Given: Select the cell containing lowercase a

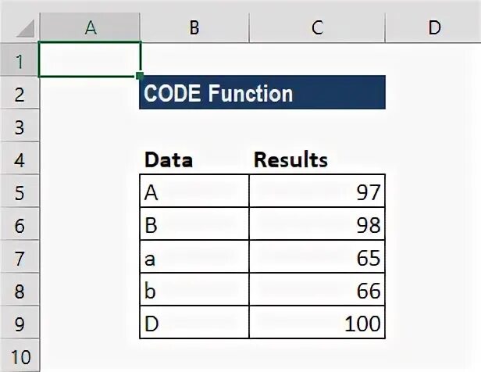Looking at the screenshot, I should pos(194,256).
